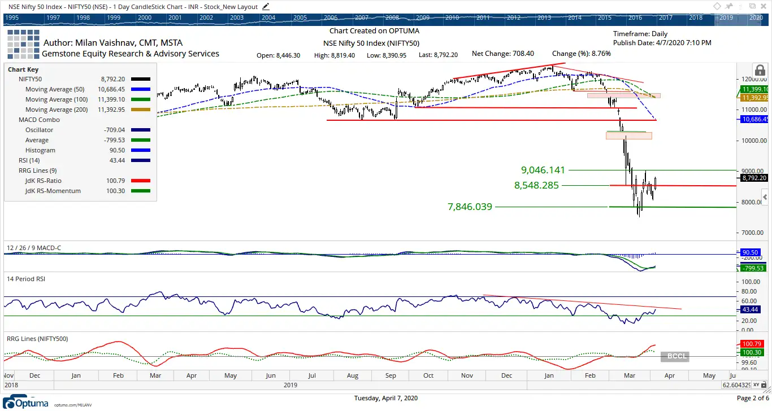The image size is (772, 411).
Task: Click the 12 / 26 / 9 MACD-C pane label
Action: (x=33, y=248)
